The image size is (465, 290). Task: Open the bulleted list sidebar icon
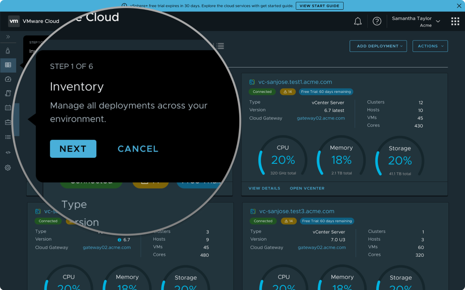8,137
